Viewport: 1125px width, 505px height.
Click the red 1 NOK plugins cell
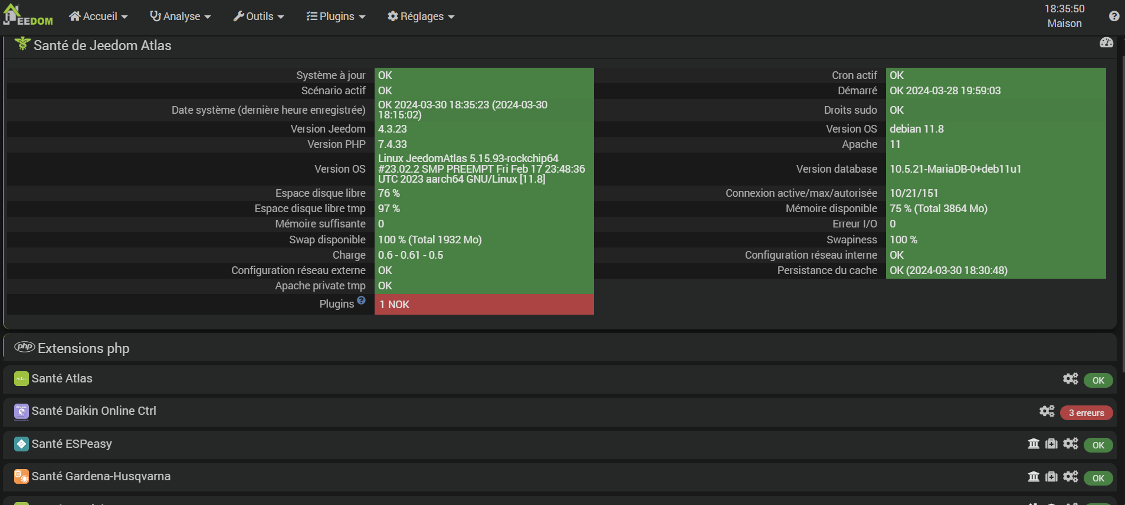point(484,305)
